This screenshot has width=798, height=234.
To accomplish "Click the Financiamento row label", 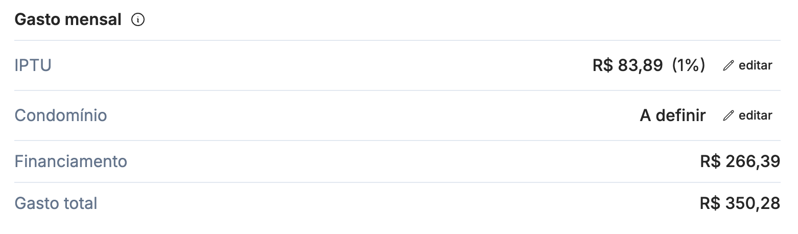I will 71,161.
